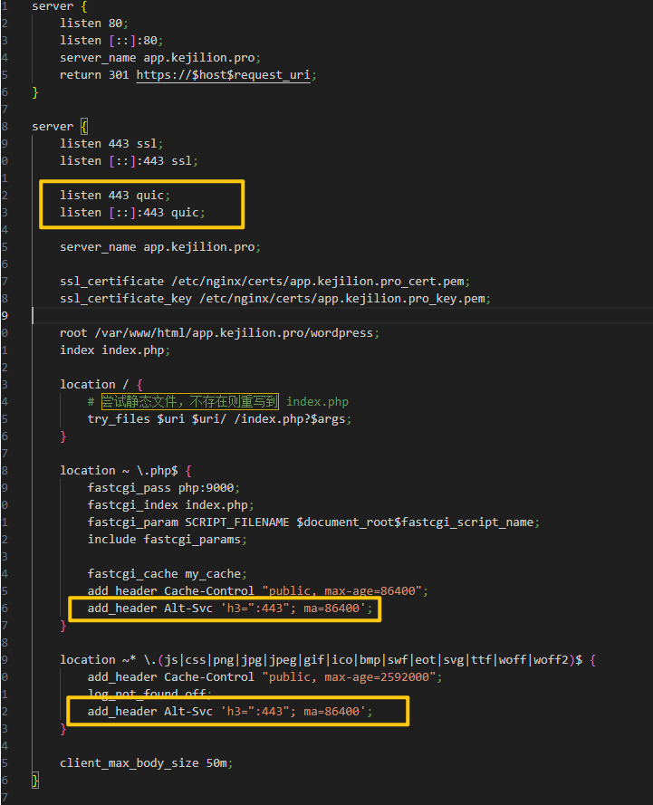Screen dimensions: 653x805
Task: Click the 'fastcgi_cache my_cache;' line
Action: (167, 573)
